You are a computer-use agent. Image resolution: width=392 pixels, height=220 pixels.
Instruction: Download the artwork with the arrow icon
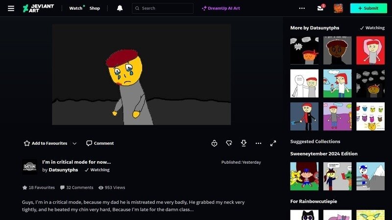point(244,143)
